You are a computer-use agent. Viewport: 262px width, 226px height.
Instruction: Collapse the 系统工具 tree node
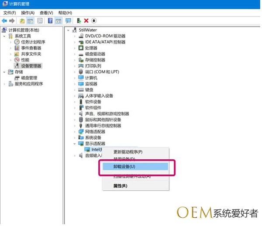point(4,36)
